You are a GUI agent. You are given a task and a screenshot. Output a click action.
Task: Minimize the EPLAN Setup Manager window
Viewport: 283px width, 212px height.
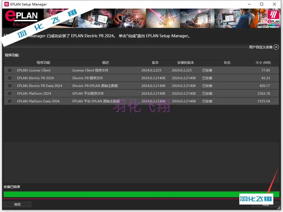tap(249, 4)
